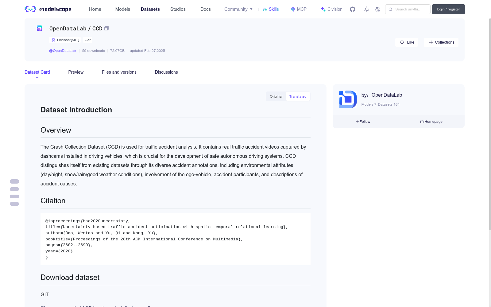Open the @OpenDataLab profile link

62,51
